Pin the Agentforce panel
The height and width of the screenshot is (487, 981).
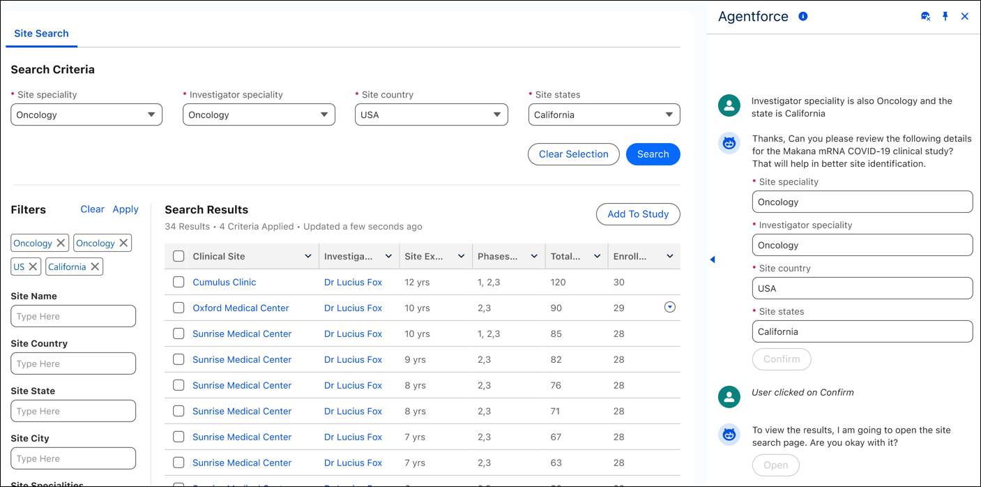pos(945,15)
